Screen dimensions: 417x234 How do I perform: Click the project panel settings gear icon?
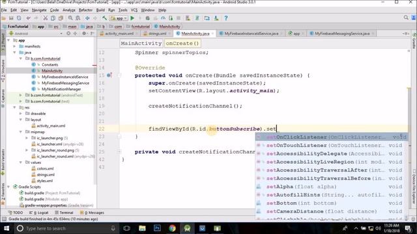pos(84,33)
